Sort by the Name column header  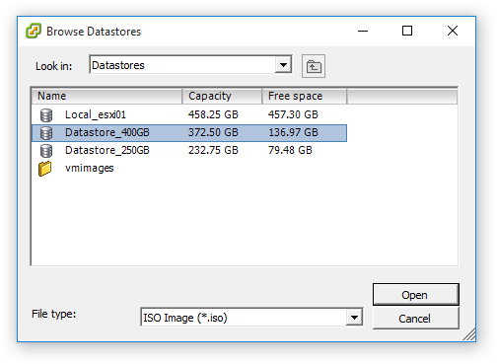pyautogui.click(x=106, y=96)
